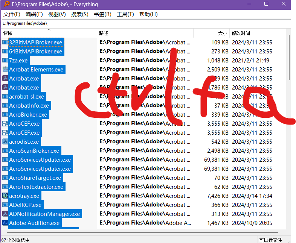Open the 搜索(S) menu
This screenshot has width=296, height=243.
coord(80,14)
